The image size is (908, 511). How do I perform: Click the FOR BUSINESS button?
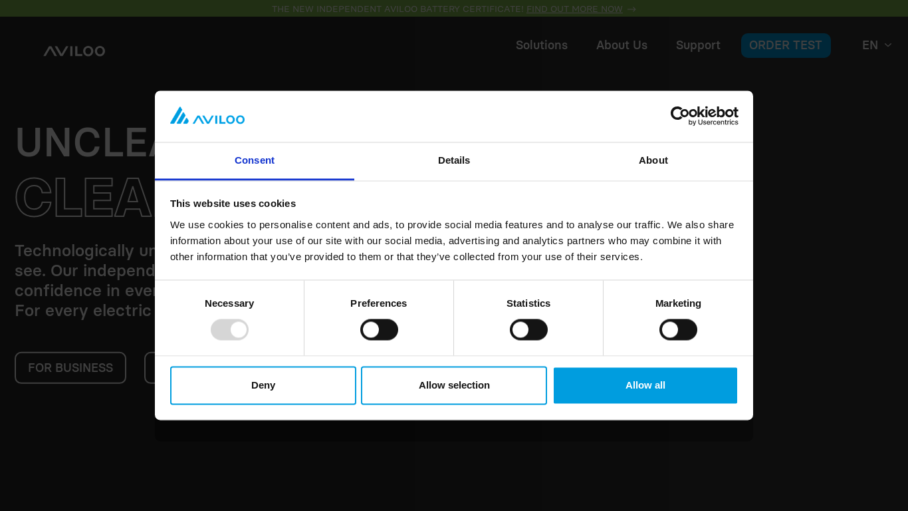(70, 368)
